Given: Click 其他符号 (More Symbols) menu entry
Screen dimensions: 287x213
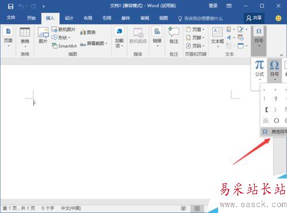Looking at the screenshot, I should click(274, 132).
